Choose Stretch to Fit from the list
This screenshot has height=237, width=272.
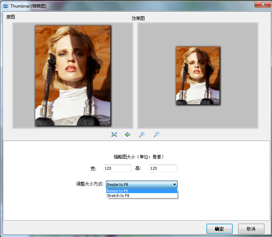tap(142, 196)
